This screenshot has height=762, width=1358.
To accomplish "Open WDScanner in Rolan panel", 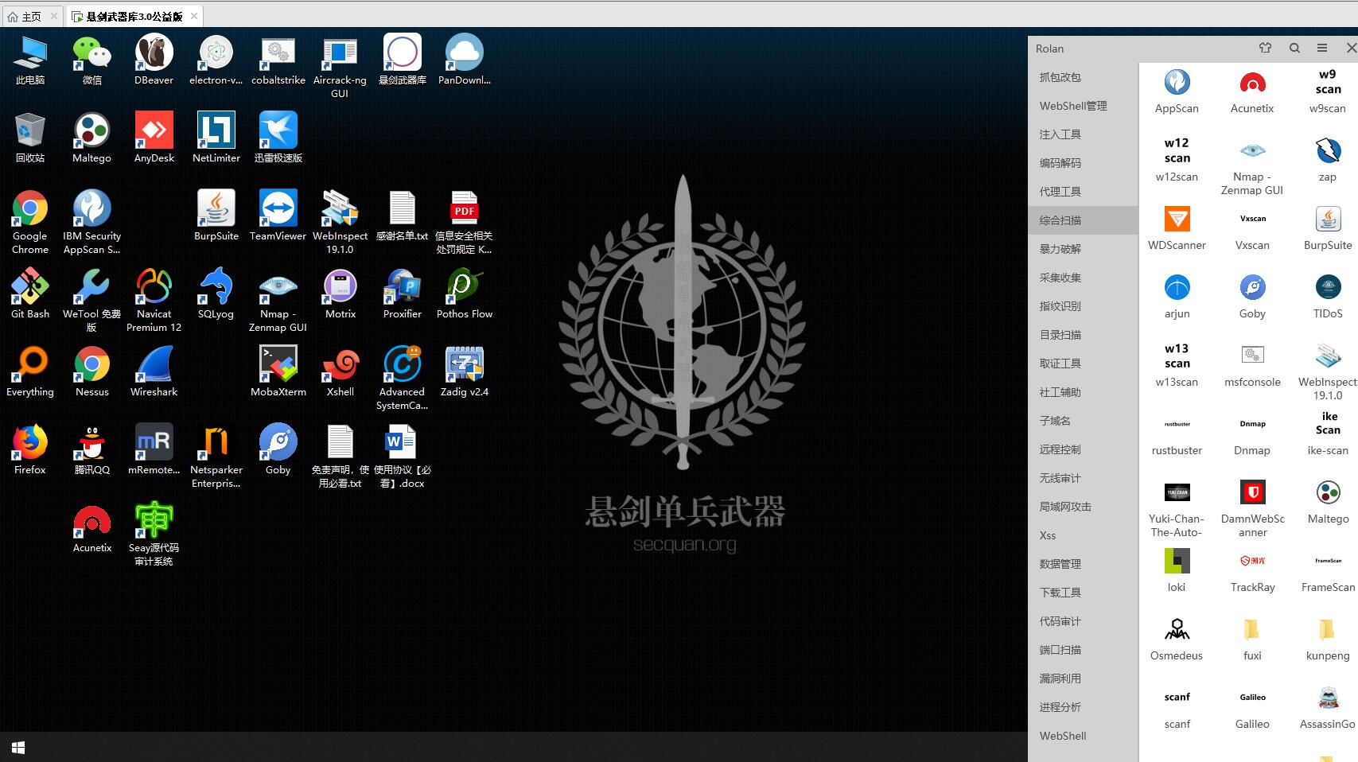I will point(1177,228).
